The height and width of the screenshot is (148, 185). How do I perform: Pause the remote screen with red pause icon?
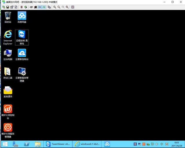pyautogui.click(x=21, y=7)
